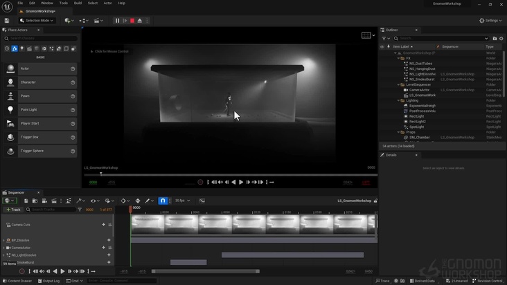Click the Search Classes field
Image resolution: width=507 pixels, height=285 pixels.
(40, 39)
